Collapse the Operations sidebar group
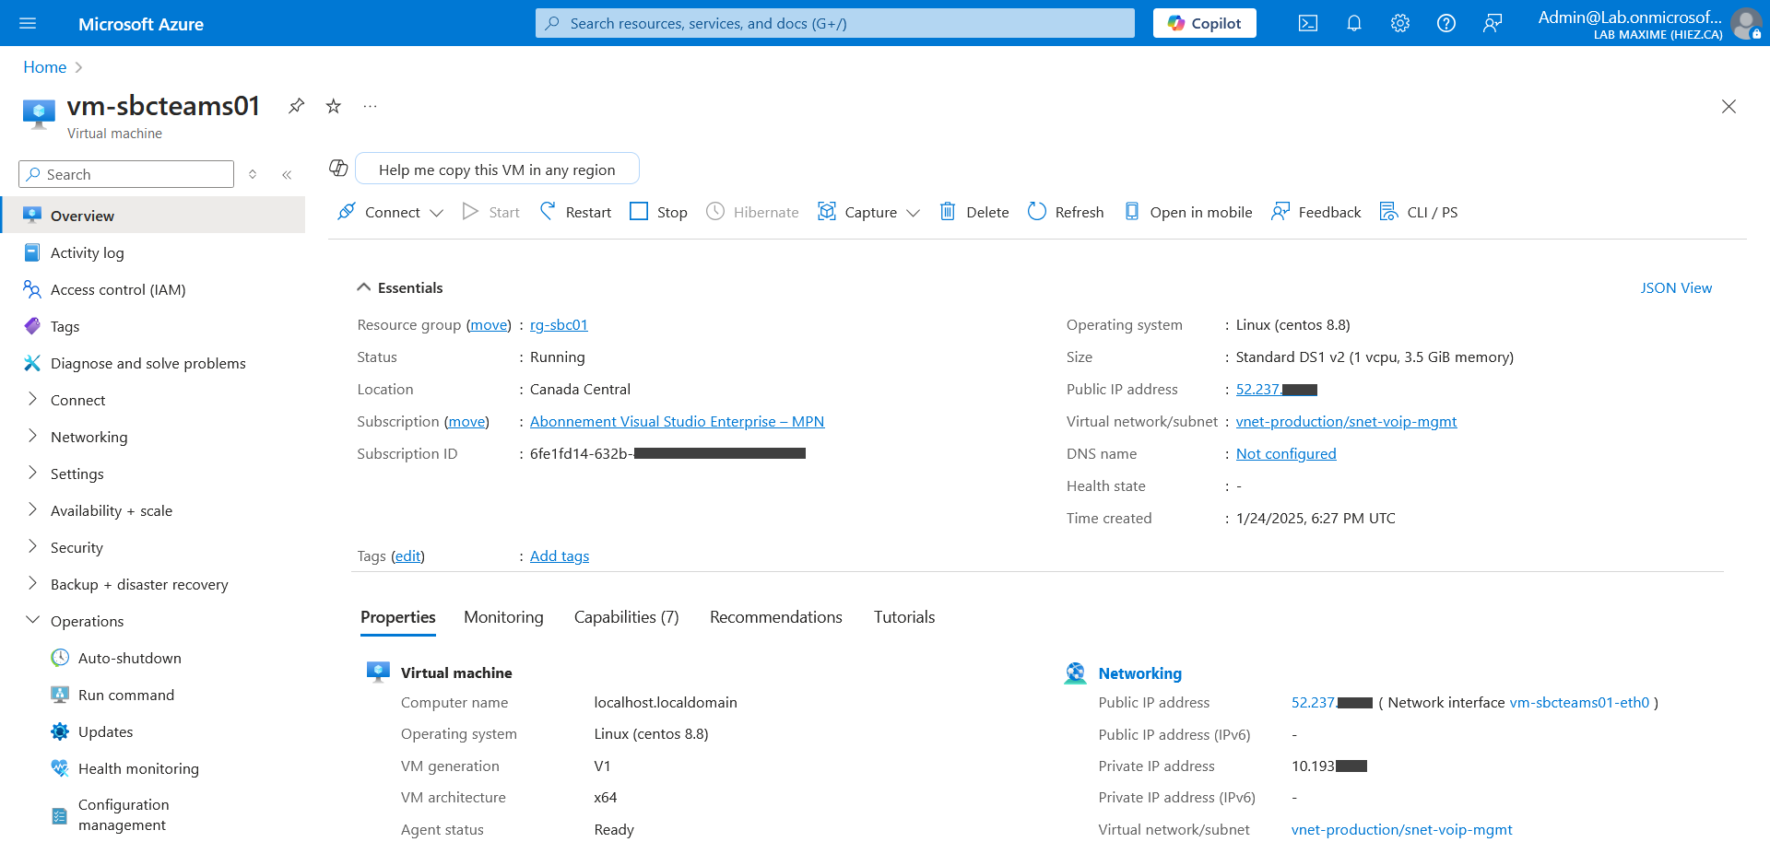The width and height of the screenshot is (1770, 842). (x=33, y=620)
